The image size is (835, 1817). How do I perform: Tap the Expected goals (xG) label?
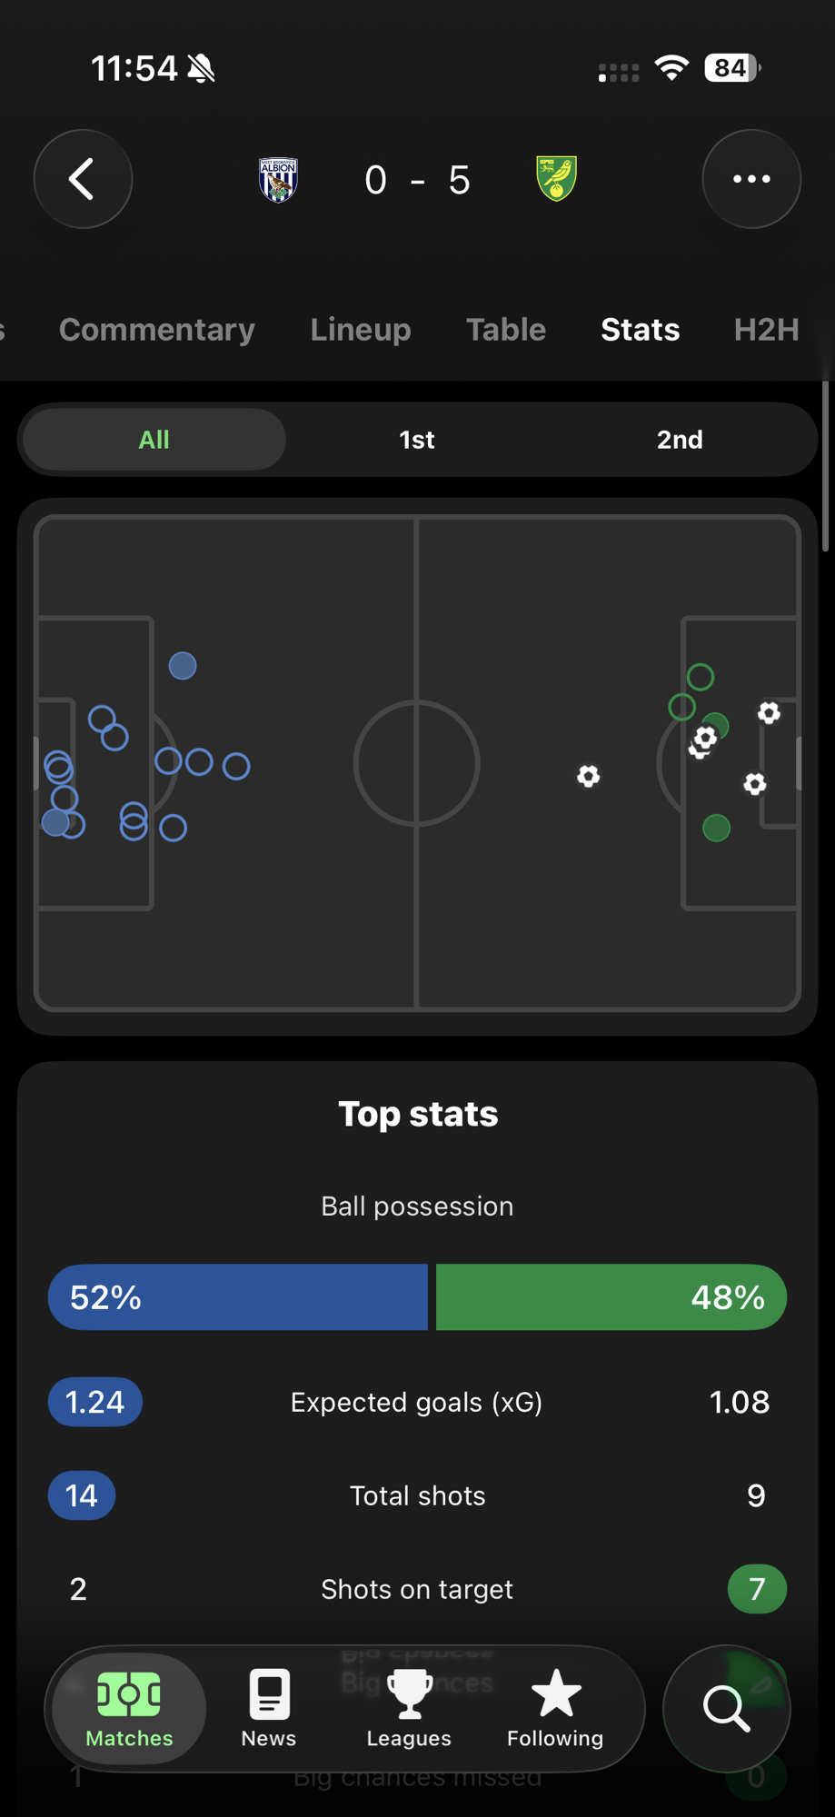coord(417,1403)
